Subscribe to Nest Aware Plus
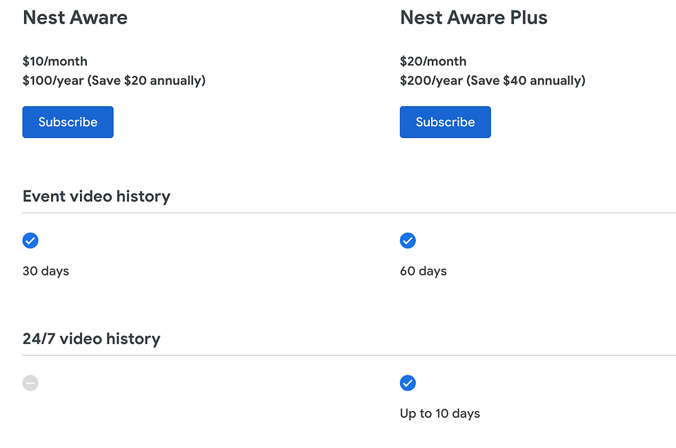 pyautogui.click(x=445, y=121)
